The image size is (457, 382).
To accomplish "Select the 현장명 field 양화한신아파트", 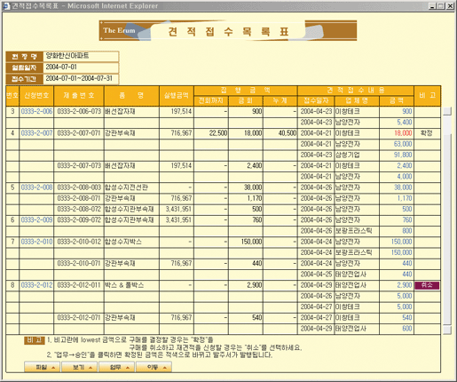I will 81,56.
